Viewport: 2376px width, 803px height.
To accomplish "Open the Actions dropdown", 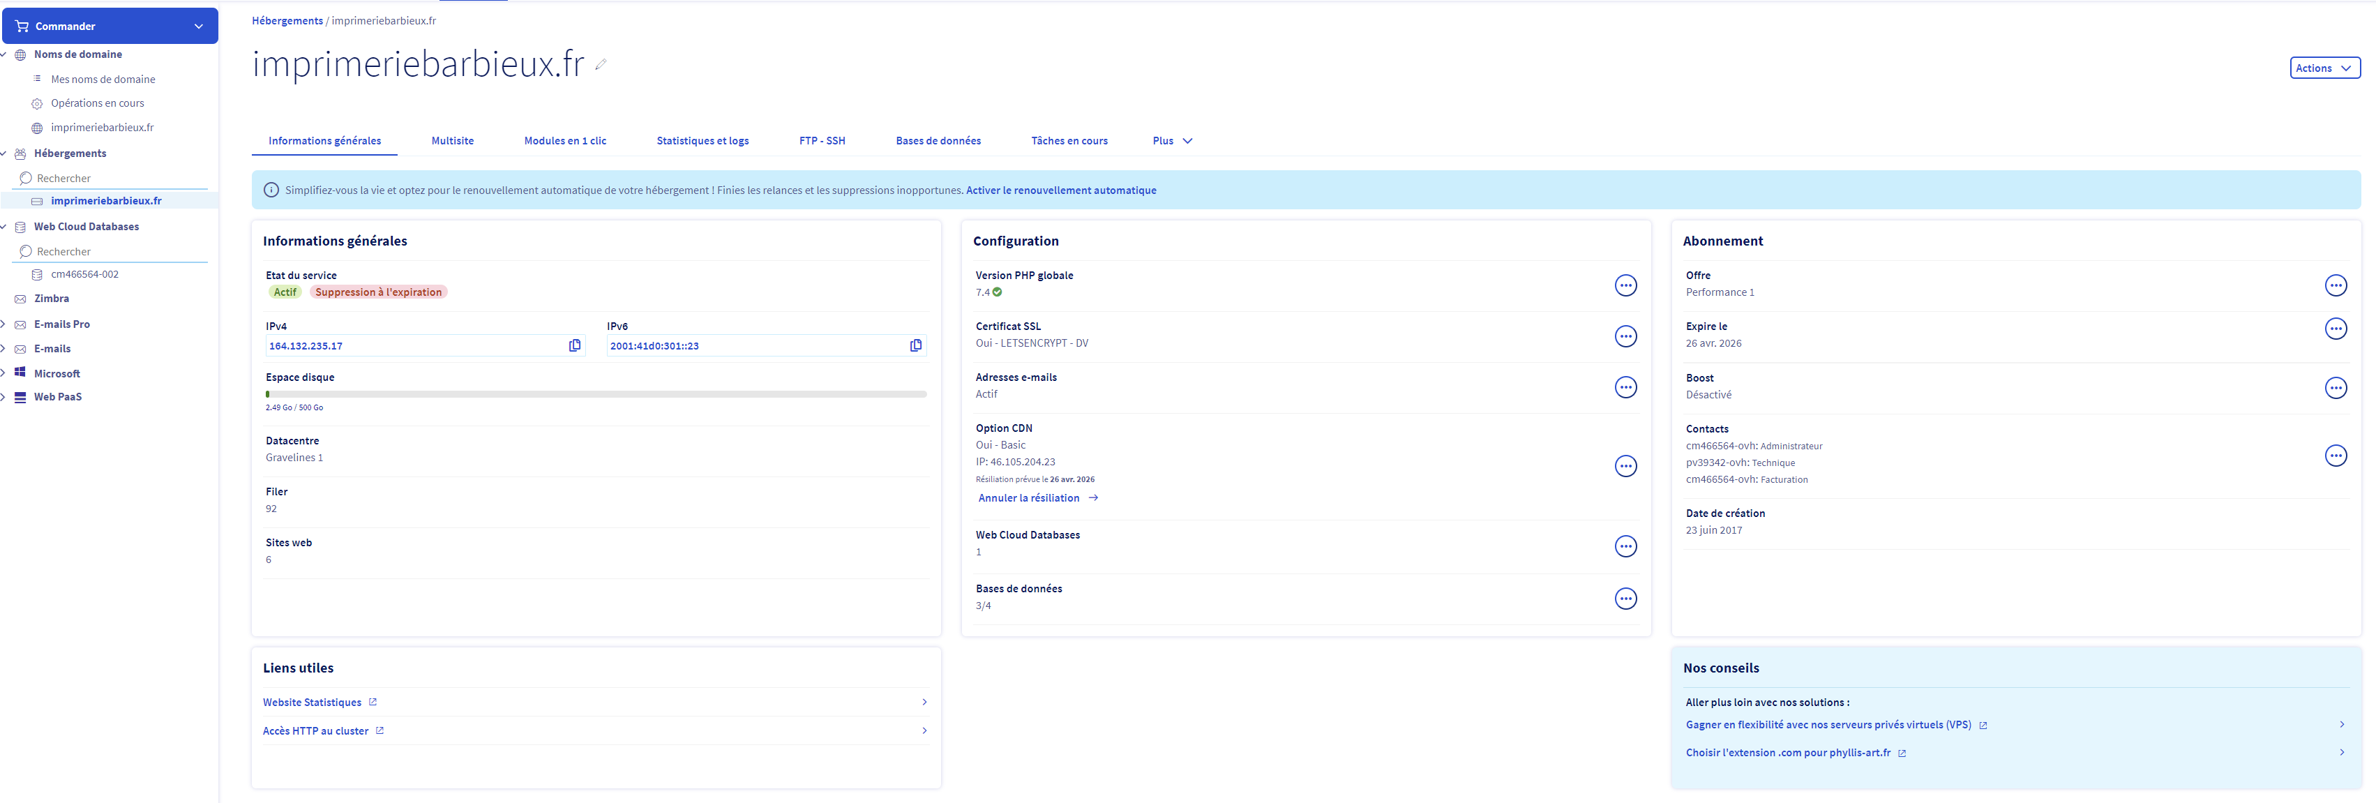I will pyautogui.click(x=2324, y=68).
